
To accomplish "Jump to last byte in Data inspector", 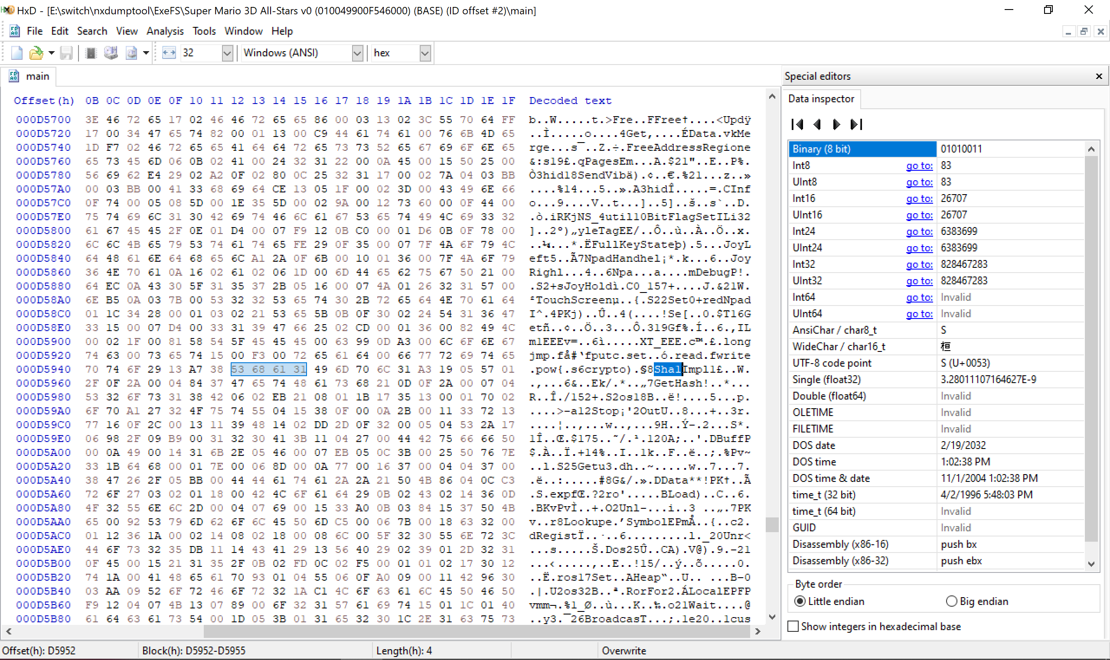I will [856, 124].
